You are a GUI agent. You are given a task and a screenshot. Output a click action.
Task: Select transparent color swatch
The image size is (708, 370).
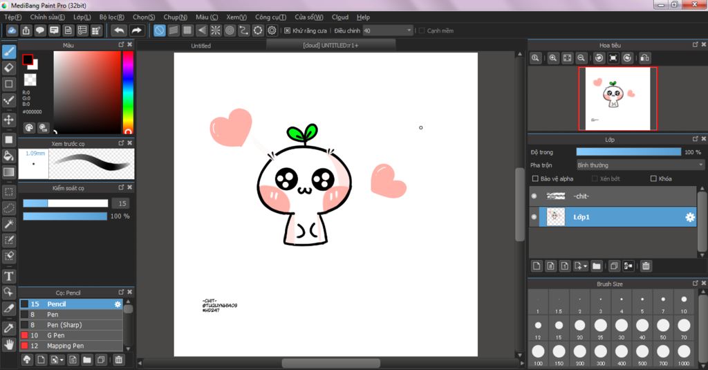coord(30,80)
